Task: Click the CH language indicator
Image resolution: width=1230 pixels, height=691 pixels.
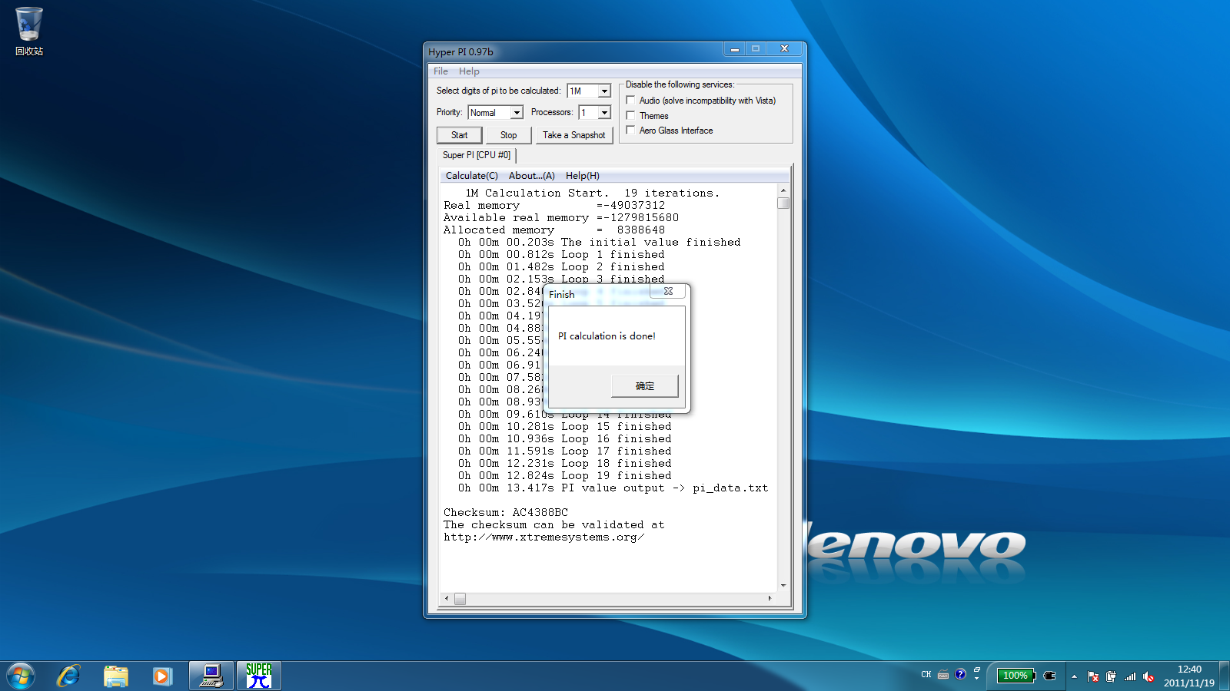Action: click(x=926, y=675)
